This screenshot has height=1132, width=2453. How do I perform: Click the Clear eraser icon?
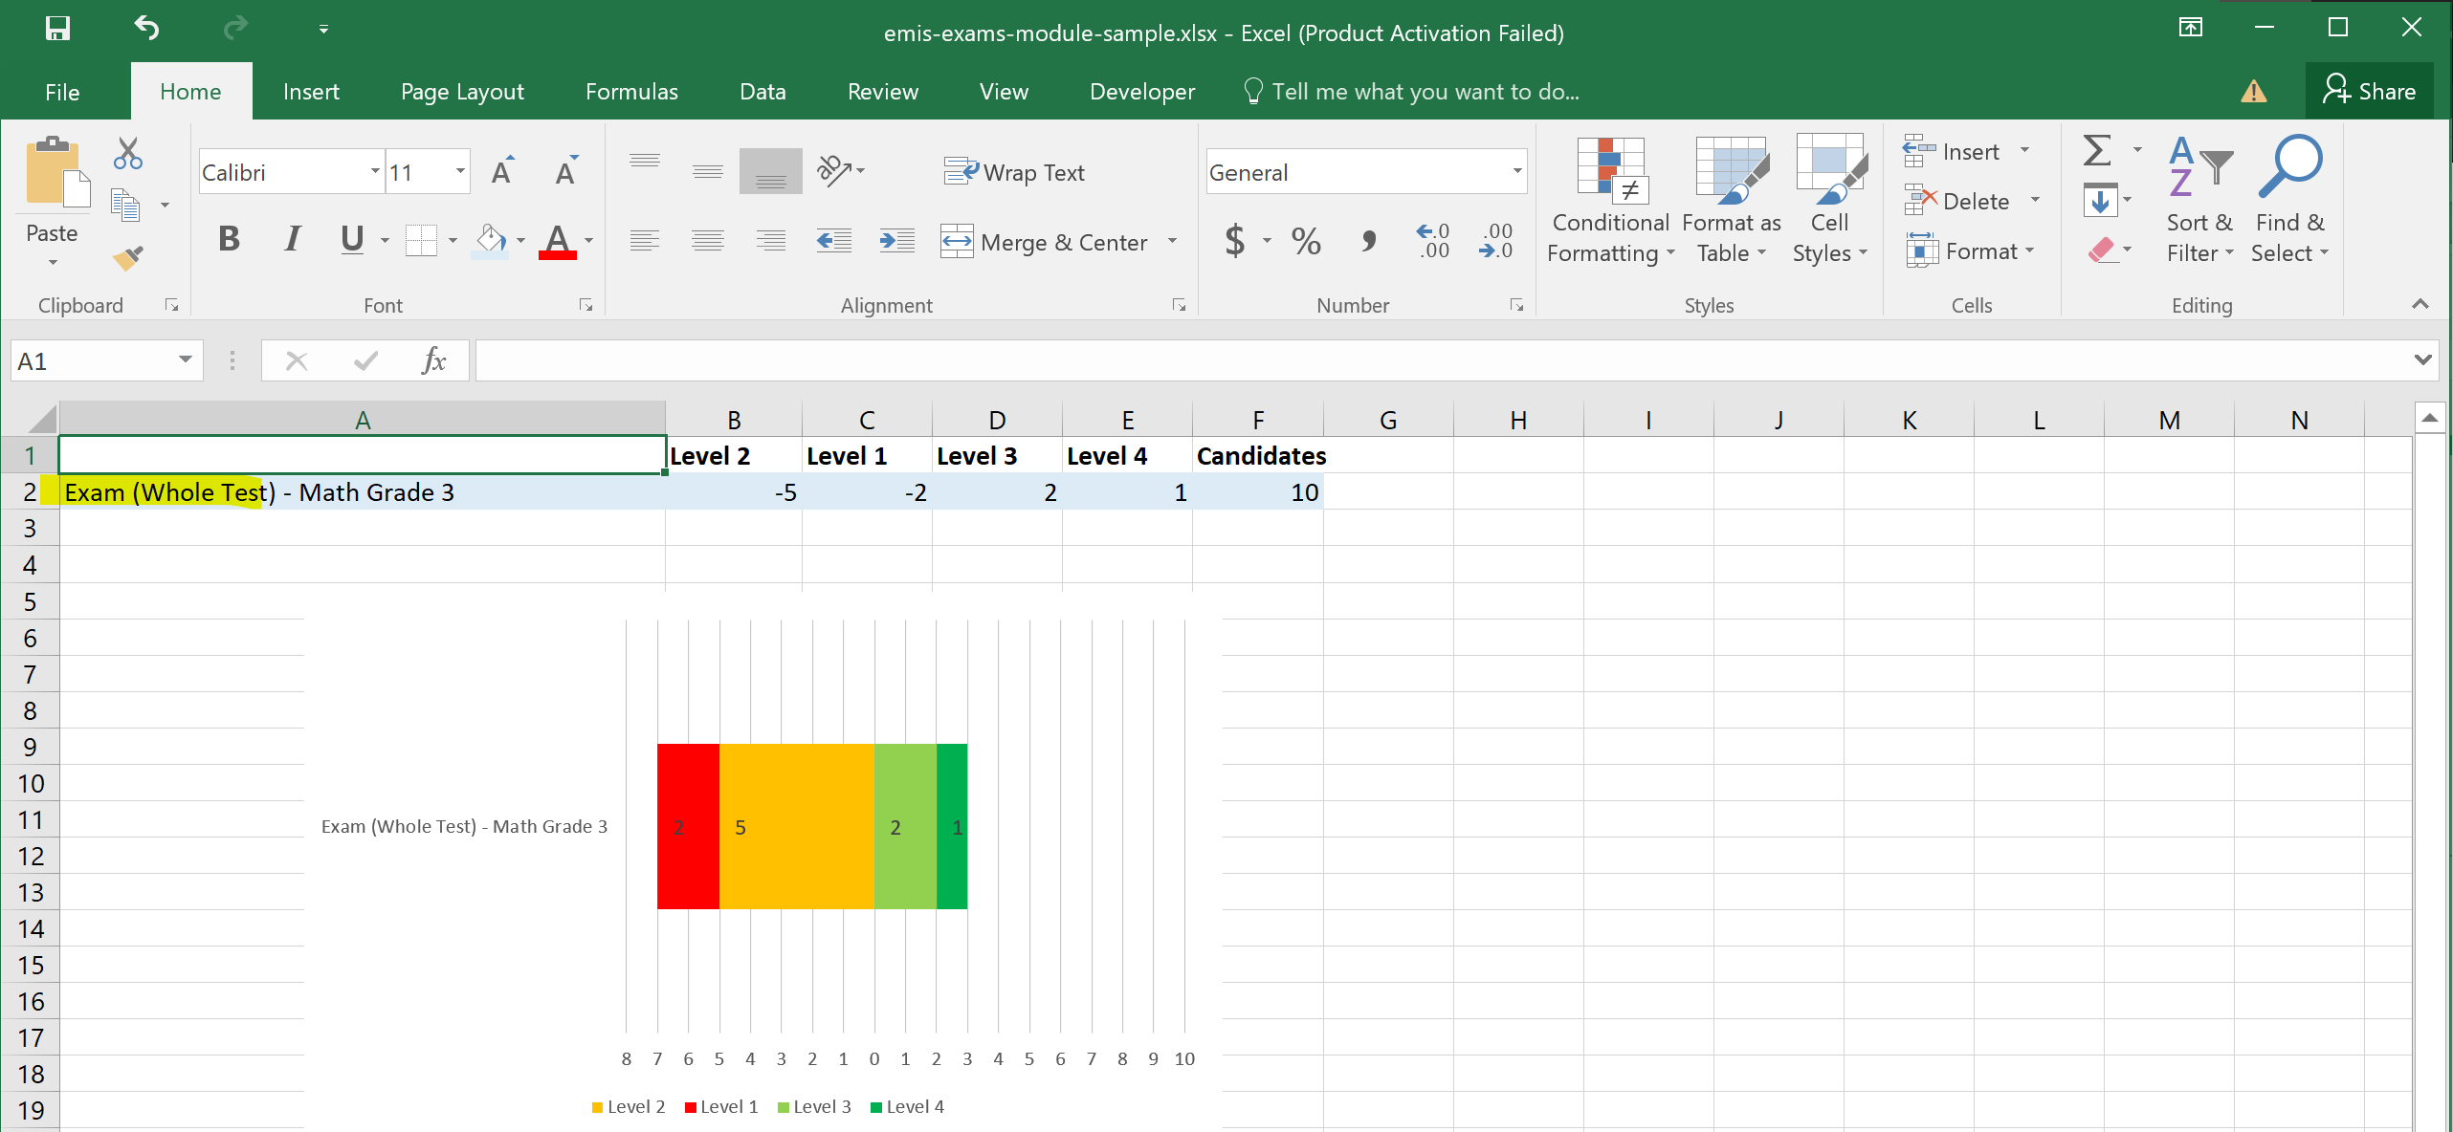[x=2101, y=250]
